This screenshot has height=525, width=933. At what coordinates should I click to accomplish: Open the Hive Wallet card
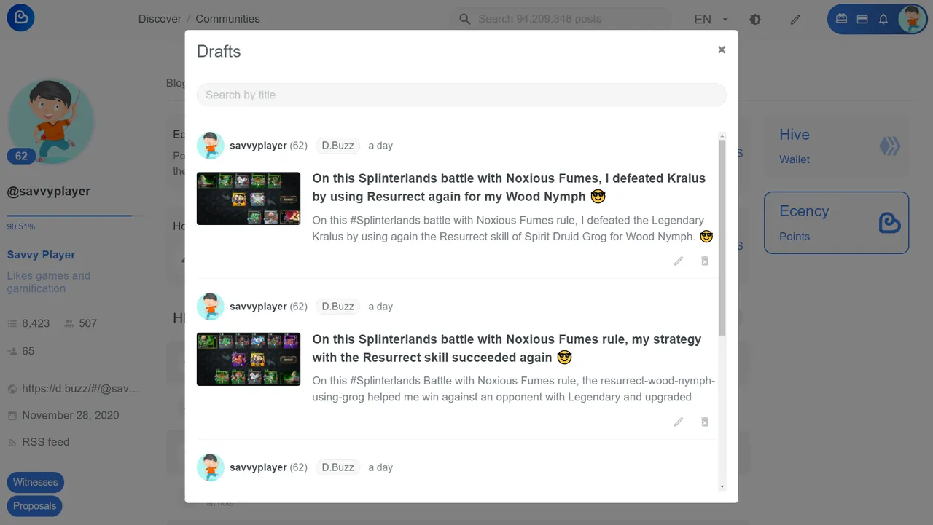(x=837, y=146)
